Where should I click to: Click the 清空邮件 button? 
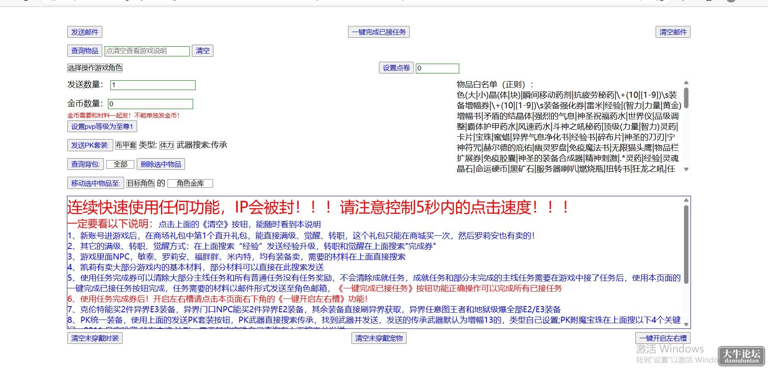673,32
